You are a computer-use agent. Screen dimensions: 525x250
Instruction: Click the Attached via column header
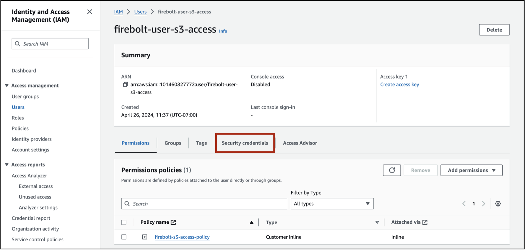tap(406, 222)
